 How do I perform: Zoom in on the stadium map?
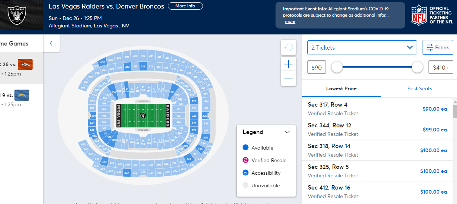coord(288,64)
